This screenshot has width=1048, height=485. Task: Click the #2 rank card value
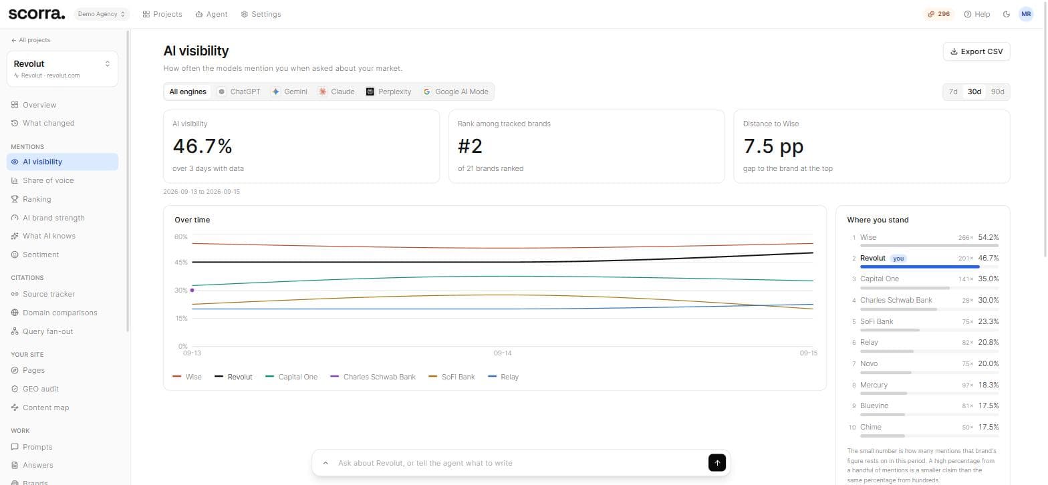470,146
